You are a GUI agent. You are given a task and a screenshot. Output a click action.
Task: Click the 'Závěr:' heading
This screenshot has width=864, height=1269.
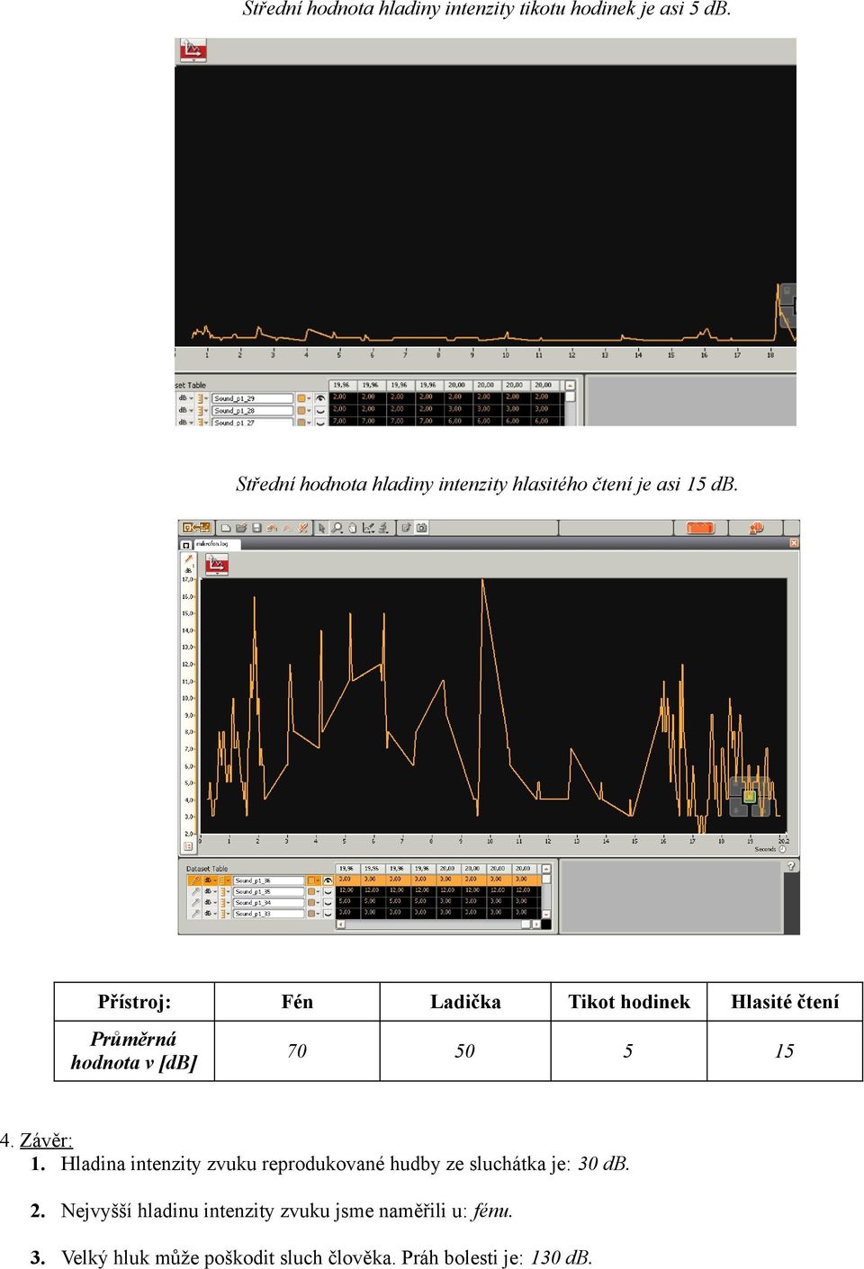(x=46, y=1140)
